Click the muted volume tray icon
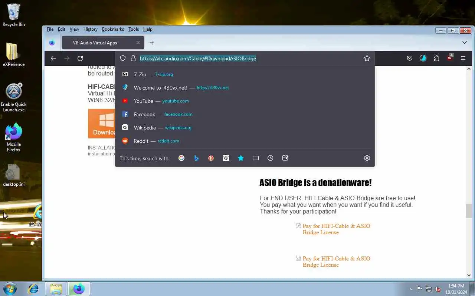475x296 pixels. pyautogui.click(x=438, y=289)
